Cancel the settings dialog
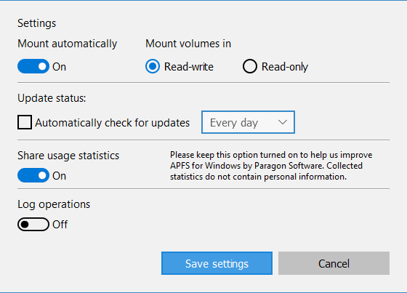Image resolution: width=407 pixels, height=293 pixels. pos(334,263)
